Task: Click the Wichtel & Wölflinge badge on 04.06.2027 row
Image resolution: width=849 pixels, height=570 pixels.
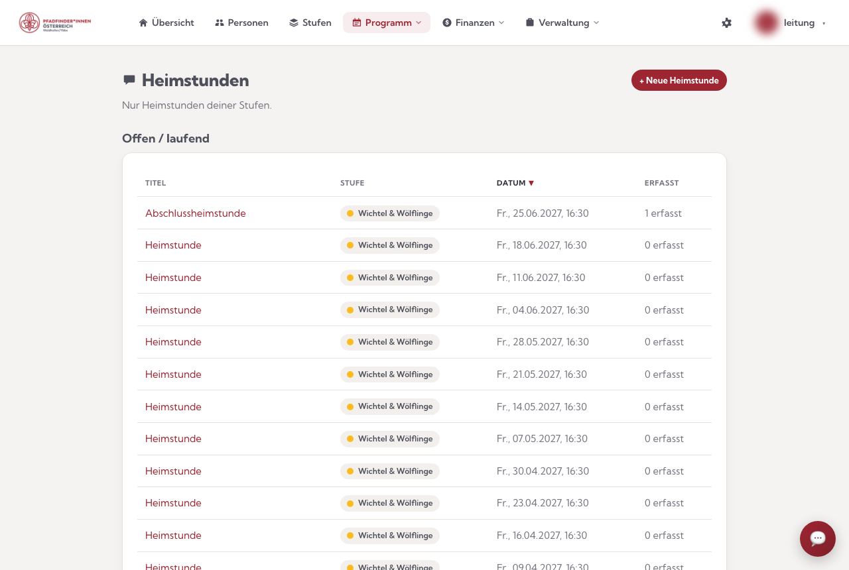Action: coord(390,310)
